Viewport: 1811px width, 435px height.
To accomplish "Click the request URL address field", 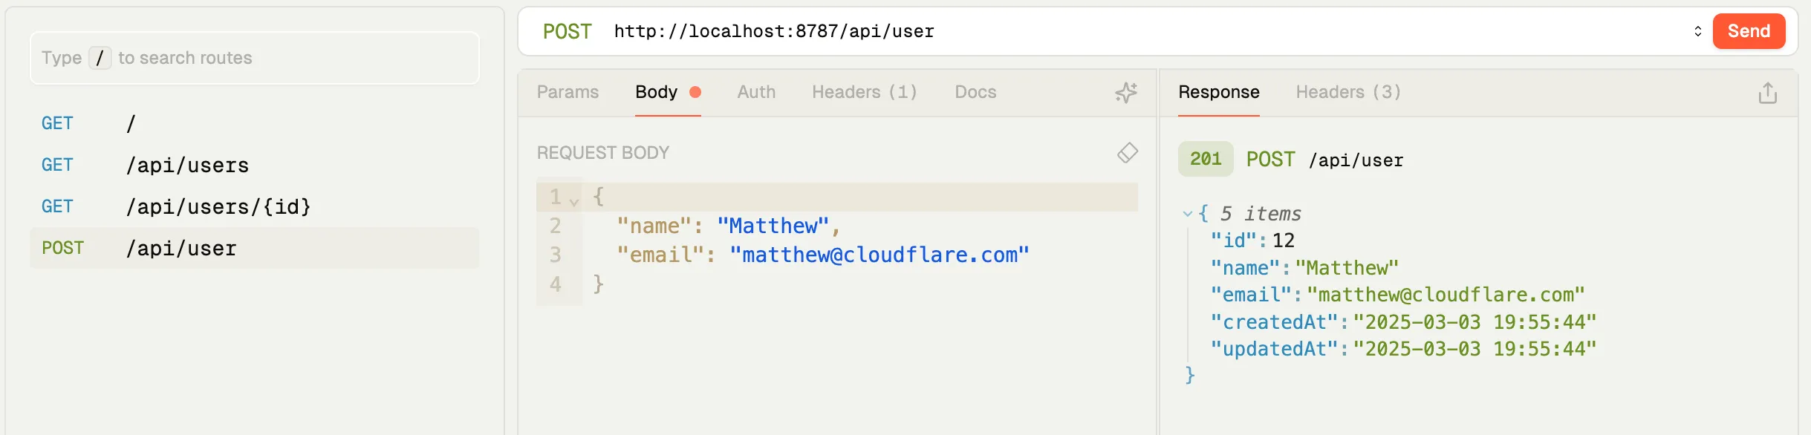I will tap(1114, 31).
